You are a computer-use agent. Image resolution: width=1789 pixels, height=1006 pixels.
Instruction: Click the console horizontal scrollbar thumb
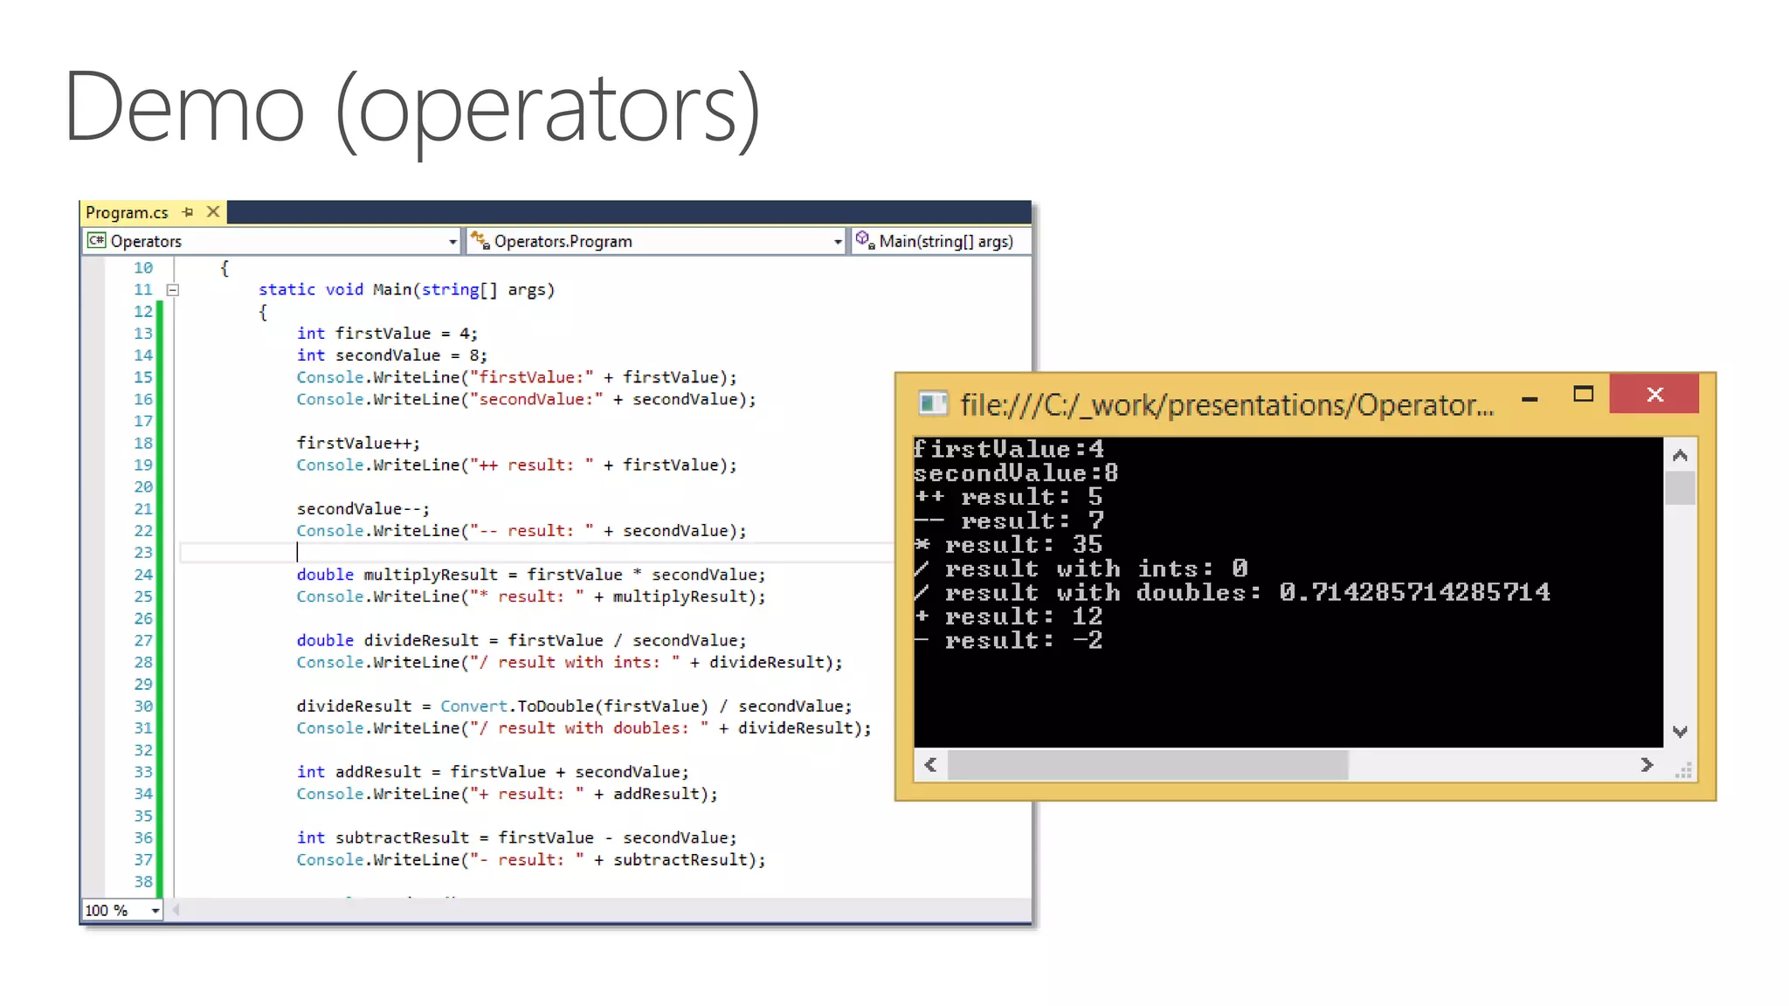(1147, 765)
